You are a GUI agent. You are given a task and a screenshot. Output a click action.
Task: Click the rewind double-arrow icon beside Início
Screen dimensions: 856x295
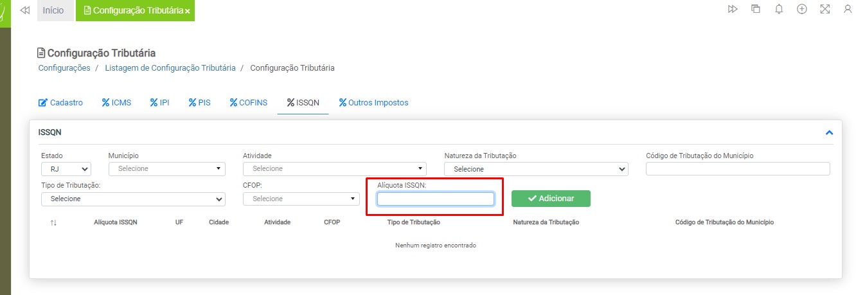25,10
